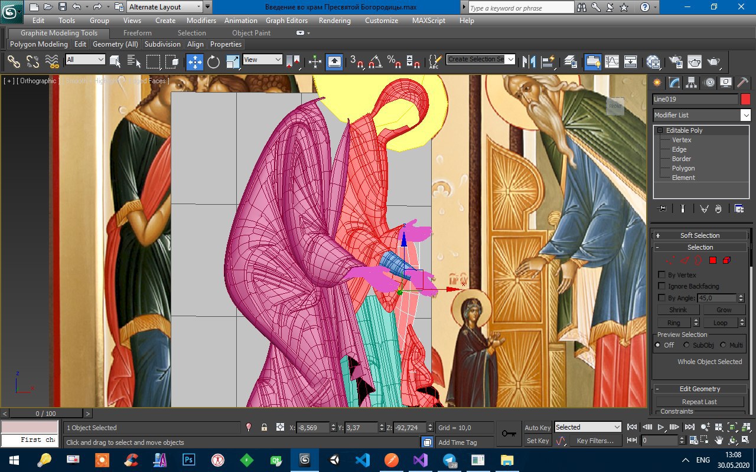756x472 pixels.
Task: Enable the Ignore Backfacing checkbox
Action: click(661, 286)
